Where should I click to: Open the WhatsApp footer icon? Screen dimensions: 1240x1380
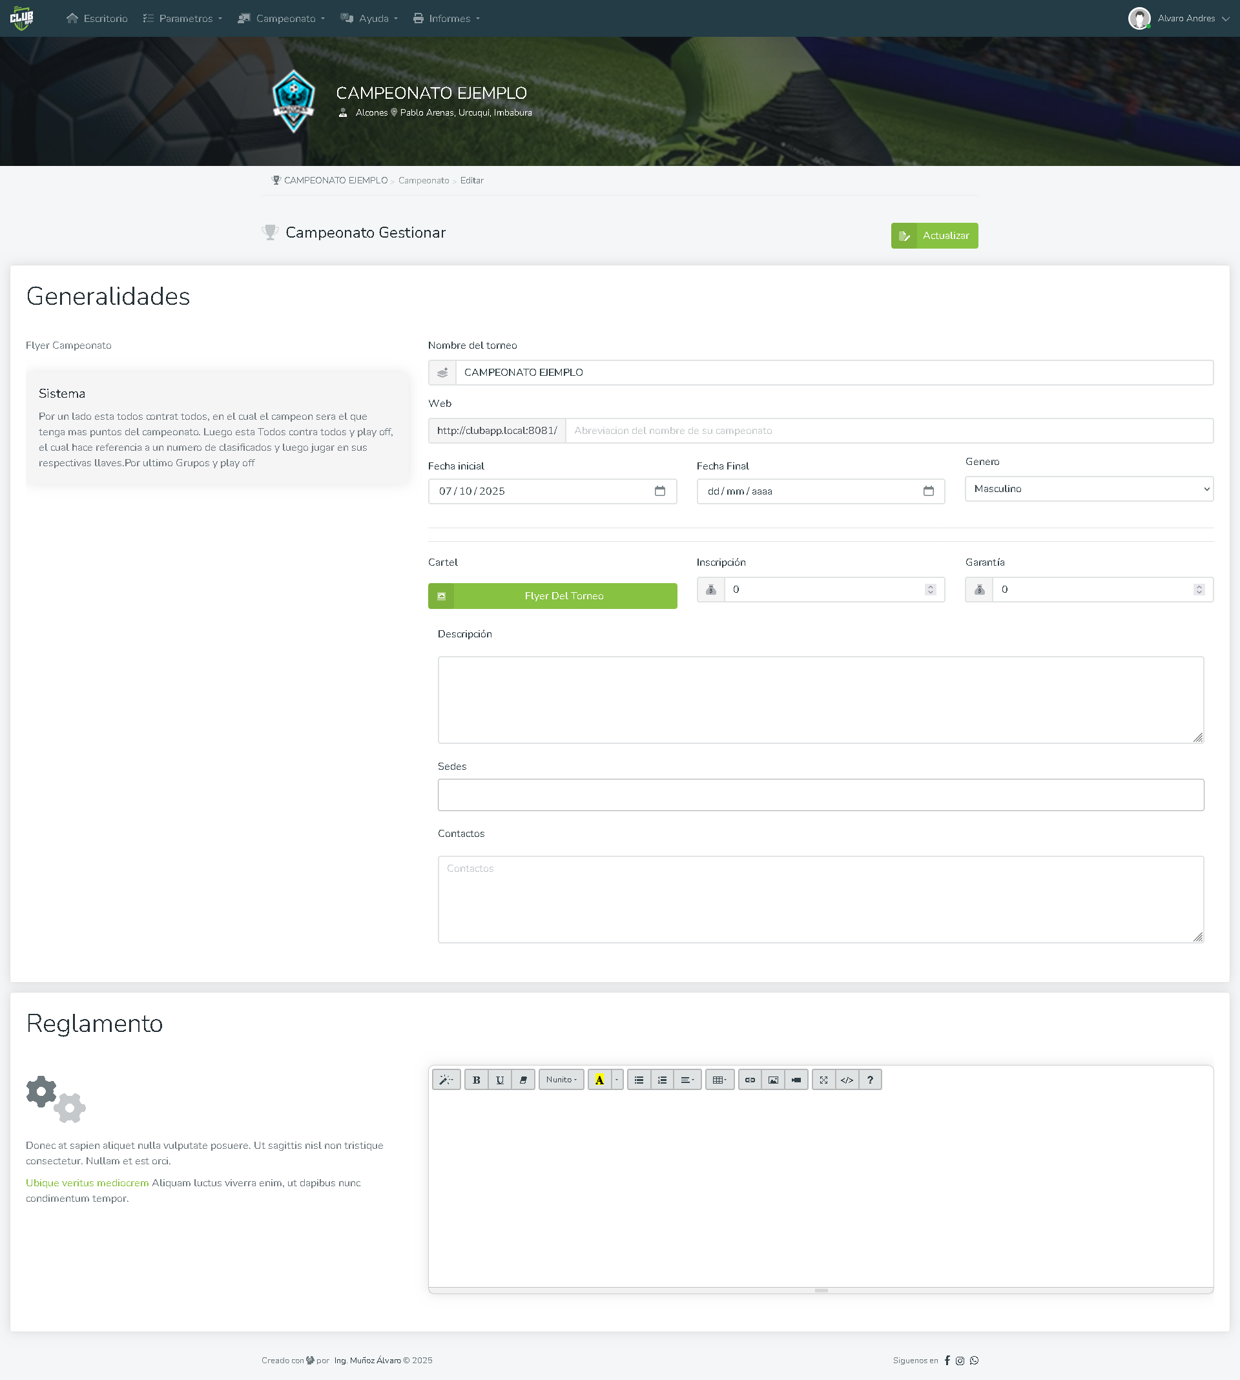tap(975, 1360)
